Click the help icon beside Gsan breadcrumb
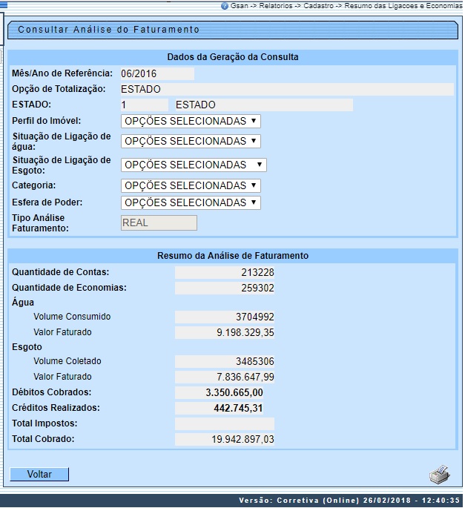Viewport: 465px width, 508px height. [225, 5]
